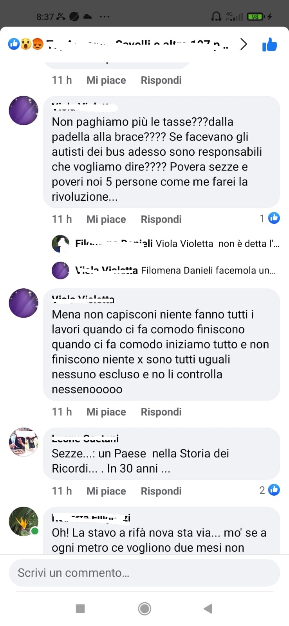Tap the angry reaction emoji in header
The width and height of the screenshot is (289, 626).
coord(38,44)
